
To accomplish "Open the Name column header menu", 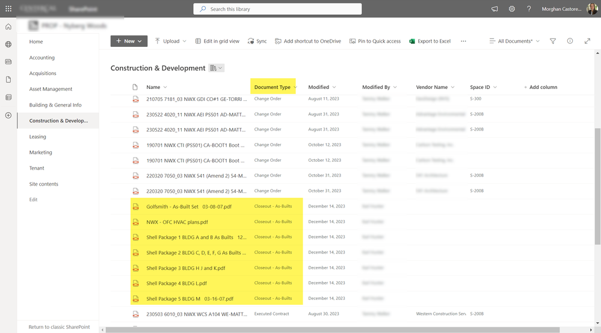I will tap(157, 87).
